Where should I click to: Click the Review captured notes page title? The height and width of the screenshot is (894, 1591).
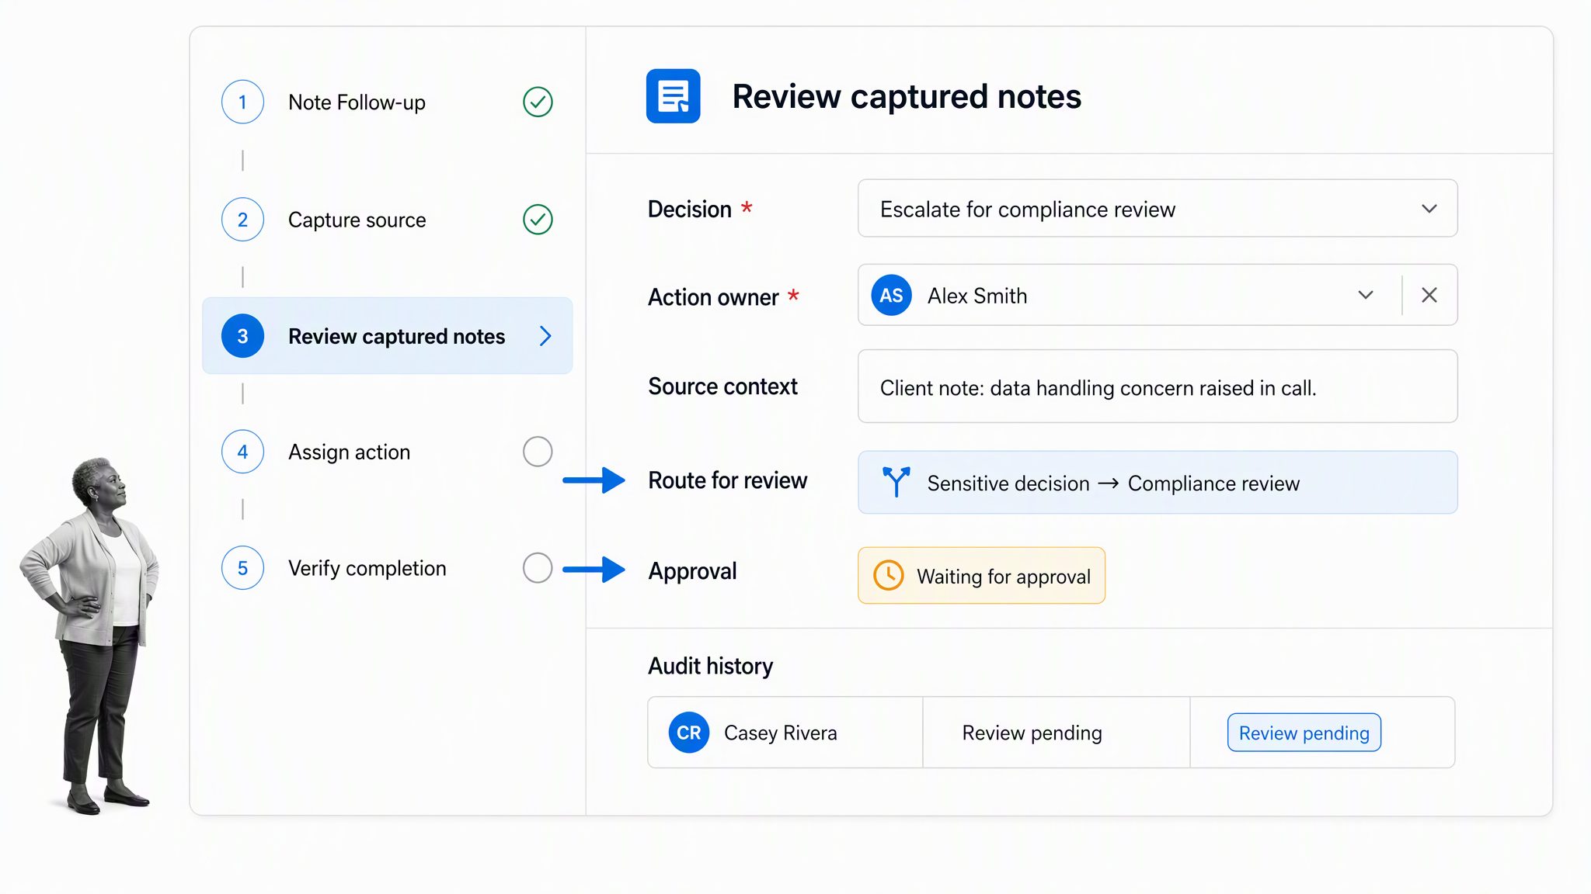(x=907, y=97)
